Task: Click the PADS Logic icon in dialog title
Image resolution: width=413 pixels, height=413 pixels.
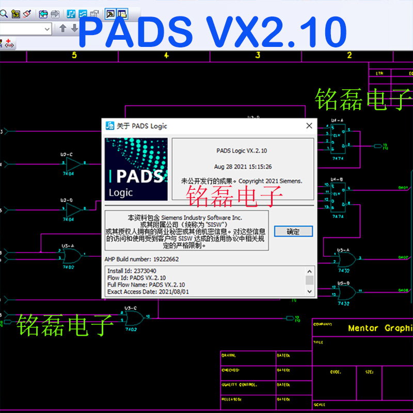Action: (x=110, y=126)
